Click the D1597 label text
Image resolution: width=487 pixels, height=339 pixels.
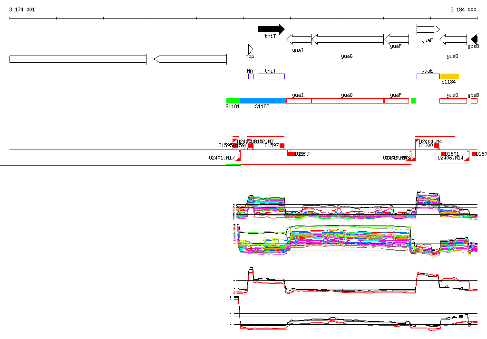(272, 145)
